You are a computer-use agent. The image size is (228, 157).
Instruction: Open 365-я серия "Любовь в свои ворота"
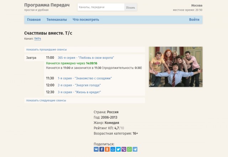86,58
